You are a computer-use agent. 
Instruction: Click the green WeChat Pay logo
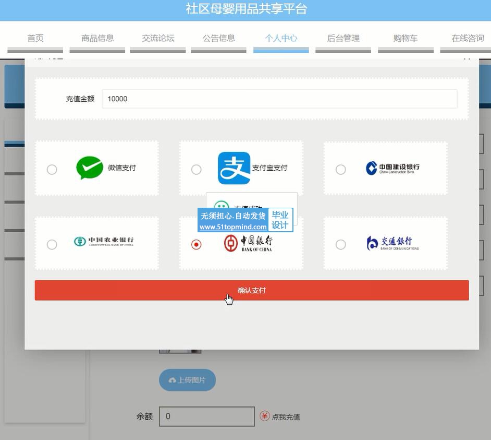tap(90, 168)
